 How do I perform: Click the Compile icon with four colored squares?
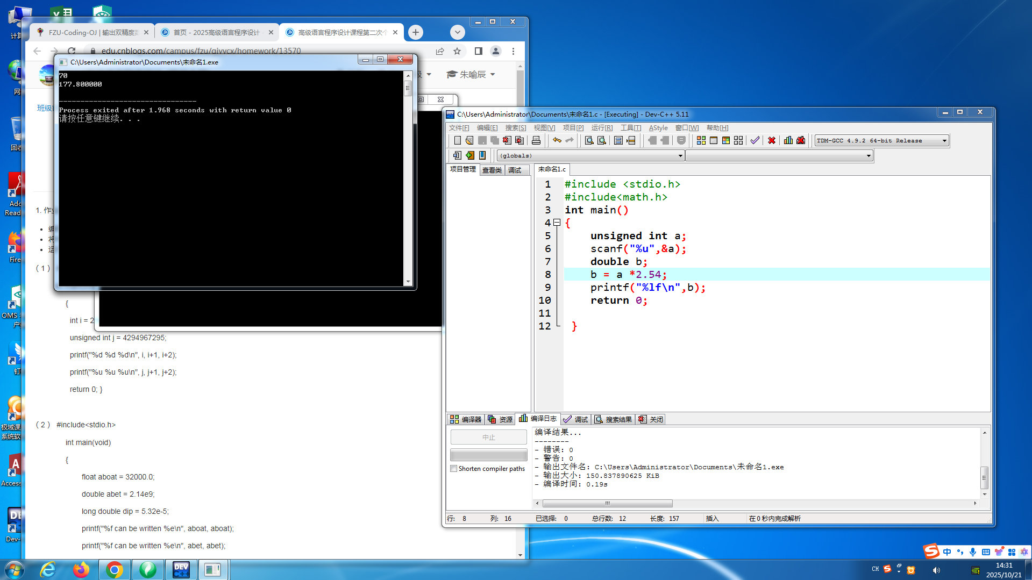coord(701,140)
